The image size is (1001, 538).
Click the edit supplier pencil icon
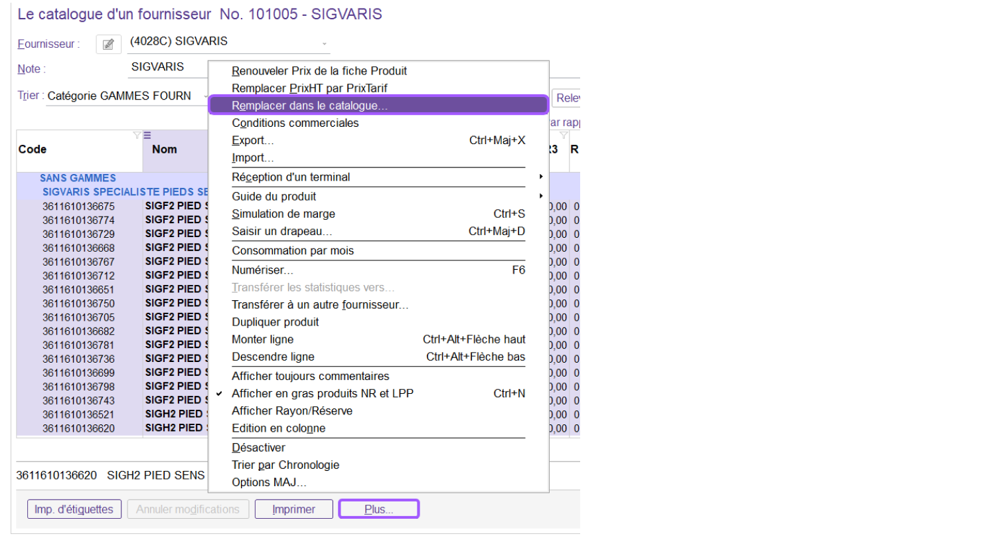click(108, 45)
